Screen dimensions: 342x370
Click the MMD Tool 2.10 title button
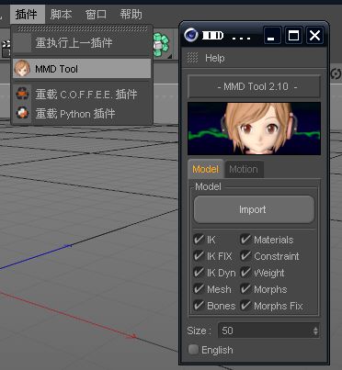[x=254, y=86]
